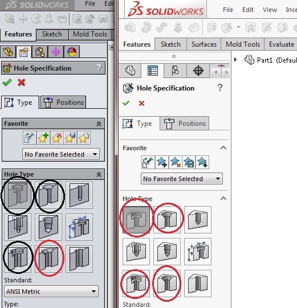The image size is (297, 308).
Task: Select simple Hole type in right window
Action: click(198, 220)
